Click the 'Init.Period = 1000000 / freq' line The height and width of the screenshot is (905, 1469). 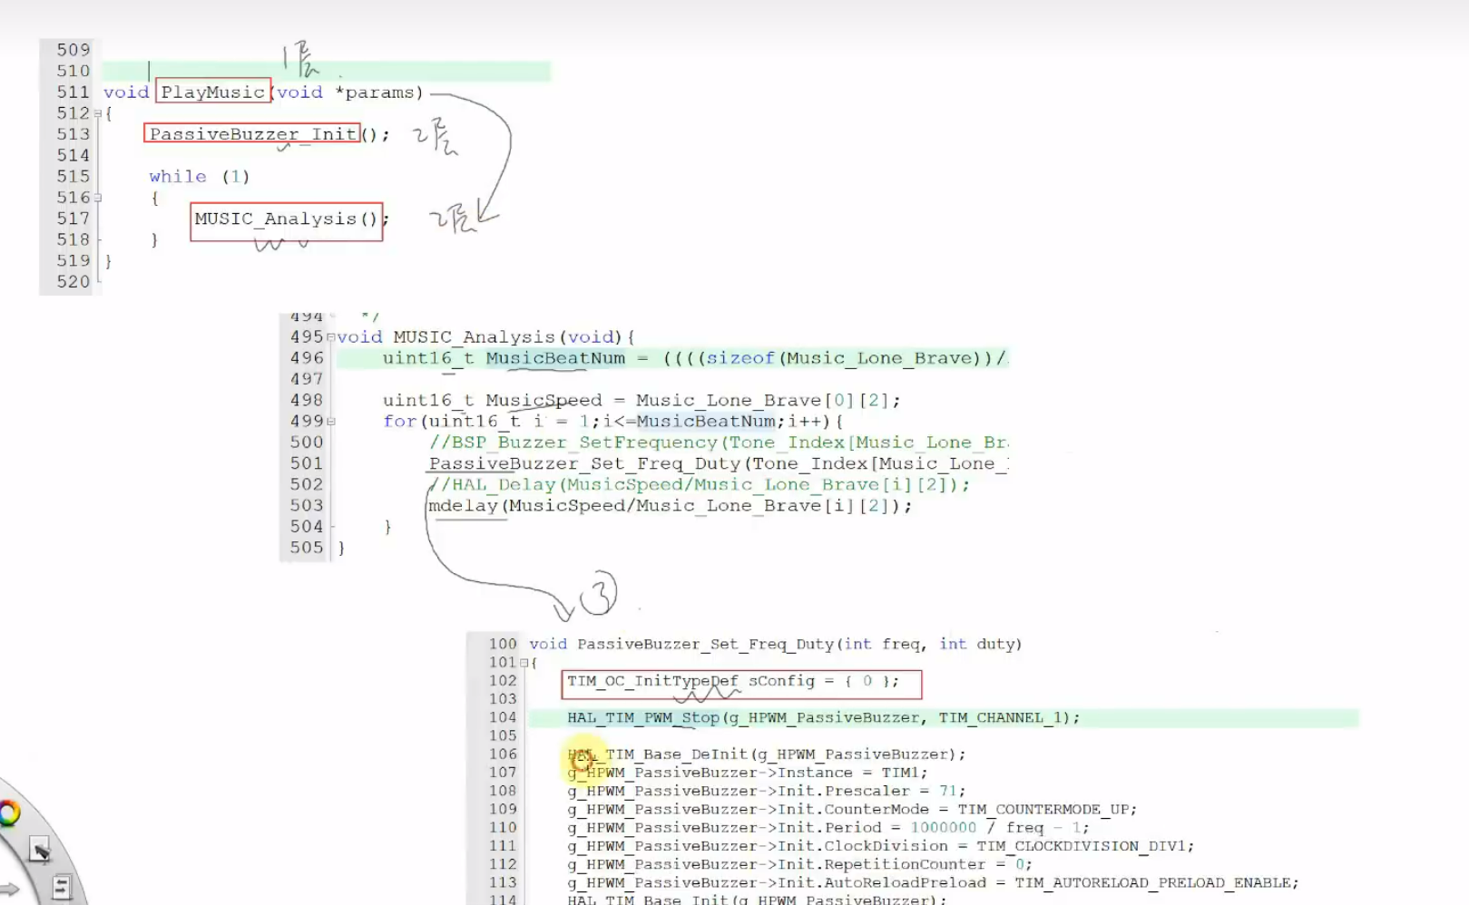tap(828, 827)
